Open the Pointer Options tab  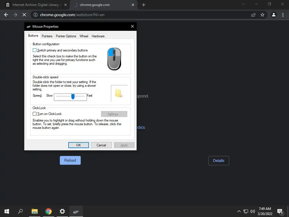coord(66,36)
